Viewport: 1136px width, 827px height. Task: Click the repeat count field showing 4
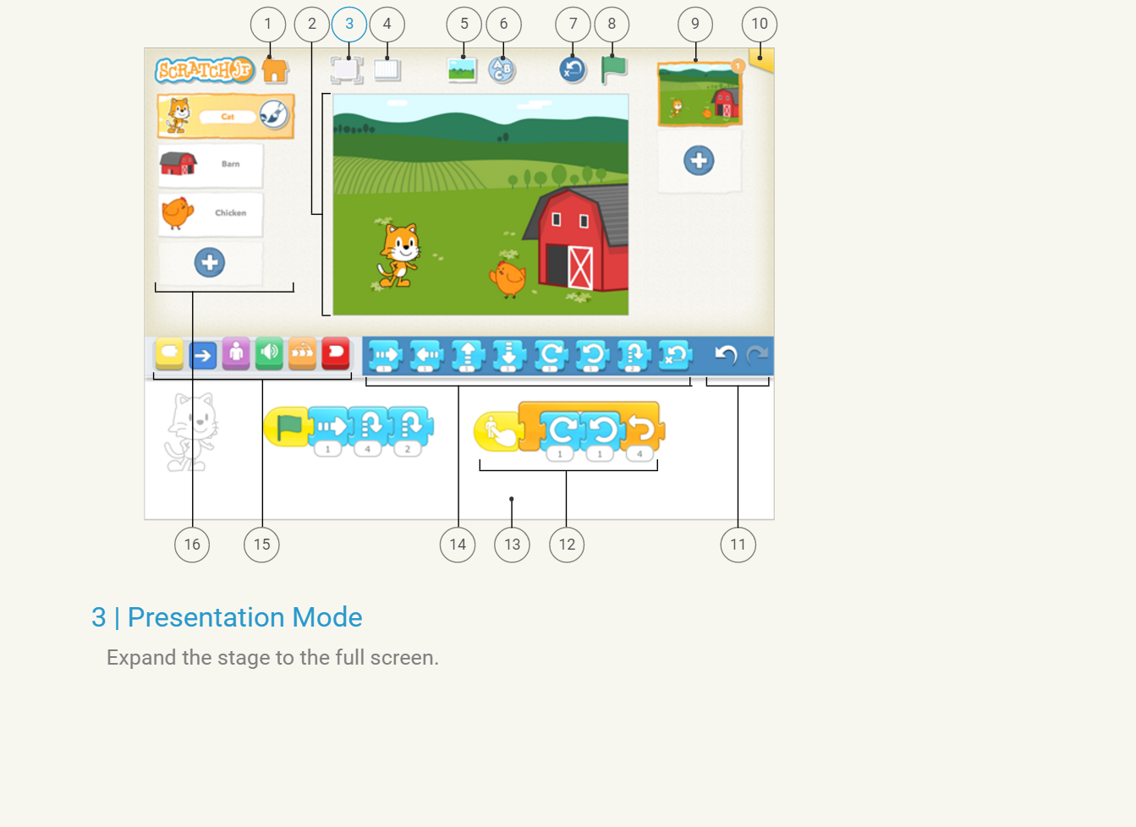[x=639, y=454]
